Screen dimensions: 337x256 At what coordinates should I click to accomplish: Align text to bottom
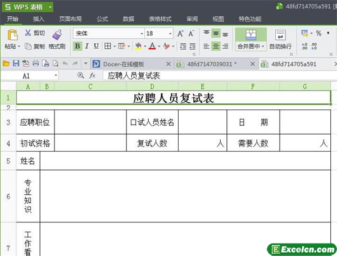[225, 34]
